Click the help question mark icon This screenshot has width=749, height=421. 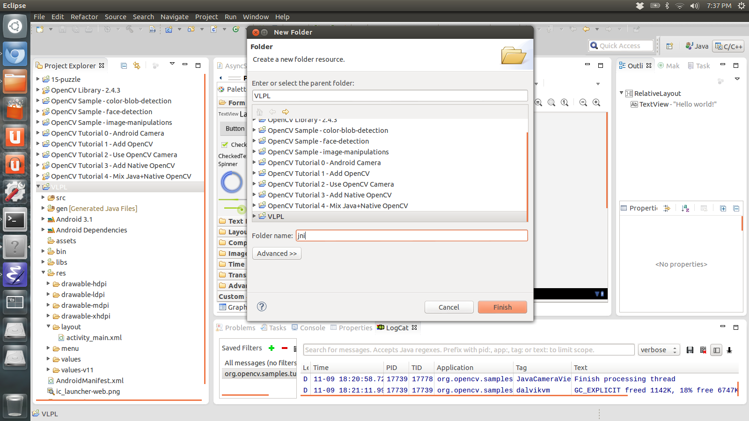[x=262, y=306]
